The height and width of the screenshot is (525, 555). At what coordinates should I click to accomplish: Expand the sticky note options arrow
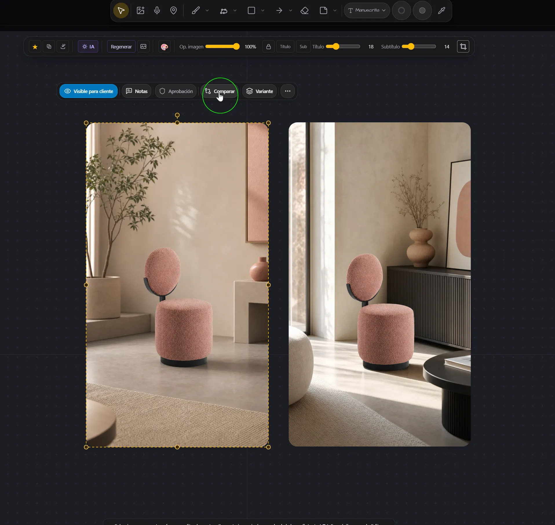[335, 11]
